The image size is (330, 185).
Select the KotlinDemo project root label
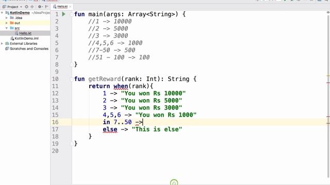click(20, 12)
